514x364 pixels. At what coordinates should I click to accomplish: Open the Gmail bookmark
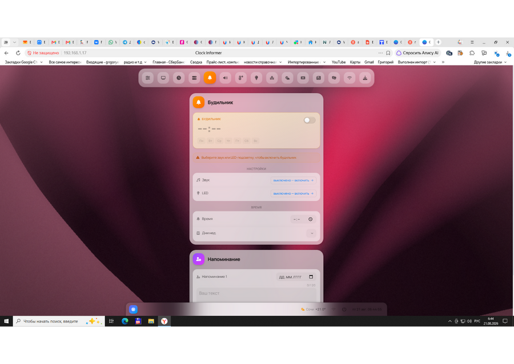[369, 62]
